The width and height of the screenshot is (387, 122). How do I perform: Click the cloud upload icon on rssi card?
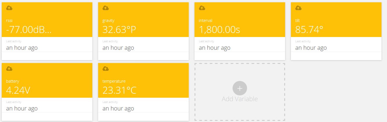(x=9, y=8)
